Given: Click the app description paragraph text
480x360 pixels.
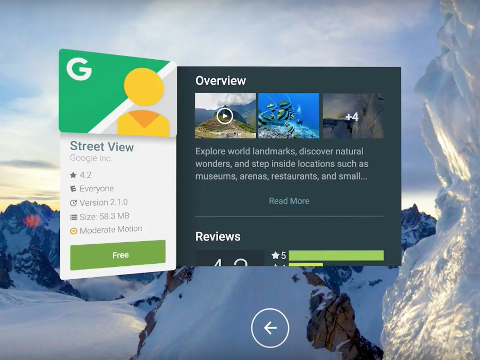Looking at the screenshot, I should (x=282, y=164).
